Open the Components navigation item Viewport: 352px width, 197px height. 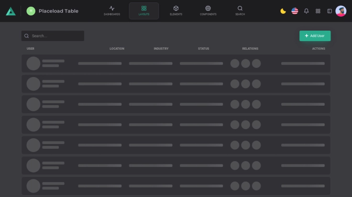pyautogui.click(x=208, y=11)
